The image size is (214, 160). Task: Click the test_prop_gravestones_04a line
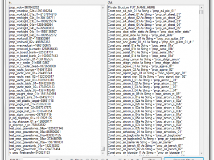(36, 128)
